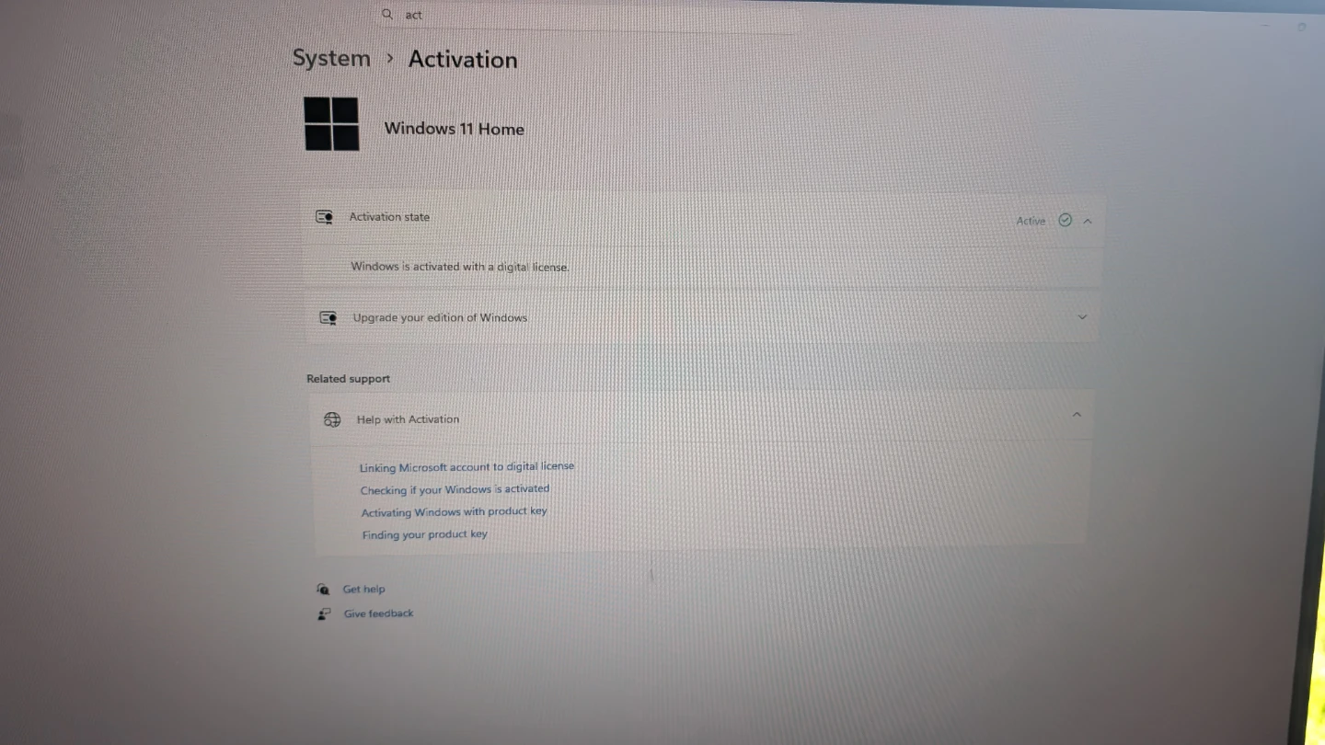Screen dimensions: 1325x745
Task: Click the Give feedback icon
Action: pyautogui.click(x=324, y=613)
